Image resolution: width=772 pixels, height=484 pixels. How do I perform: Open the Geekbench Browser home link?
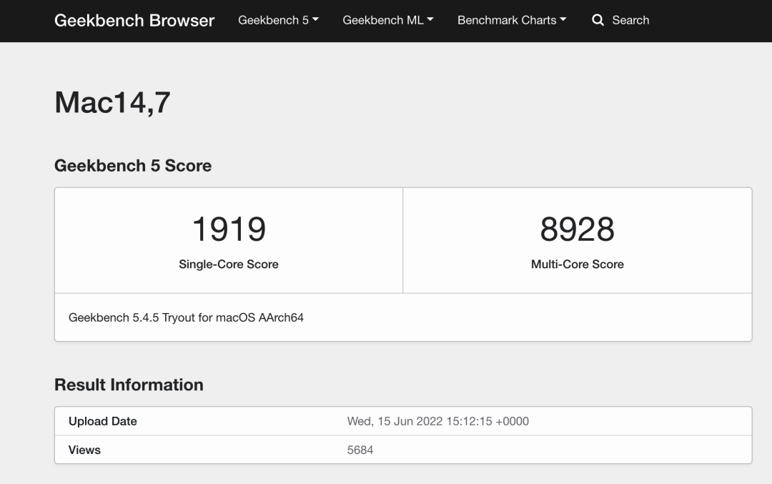[134, 20]
